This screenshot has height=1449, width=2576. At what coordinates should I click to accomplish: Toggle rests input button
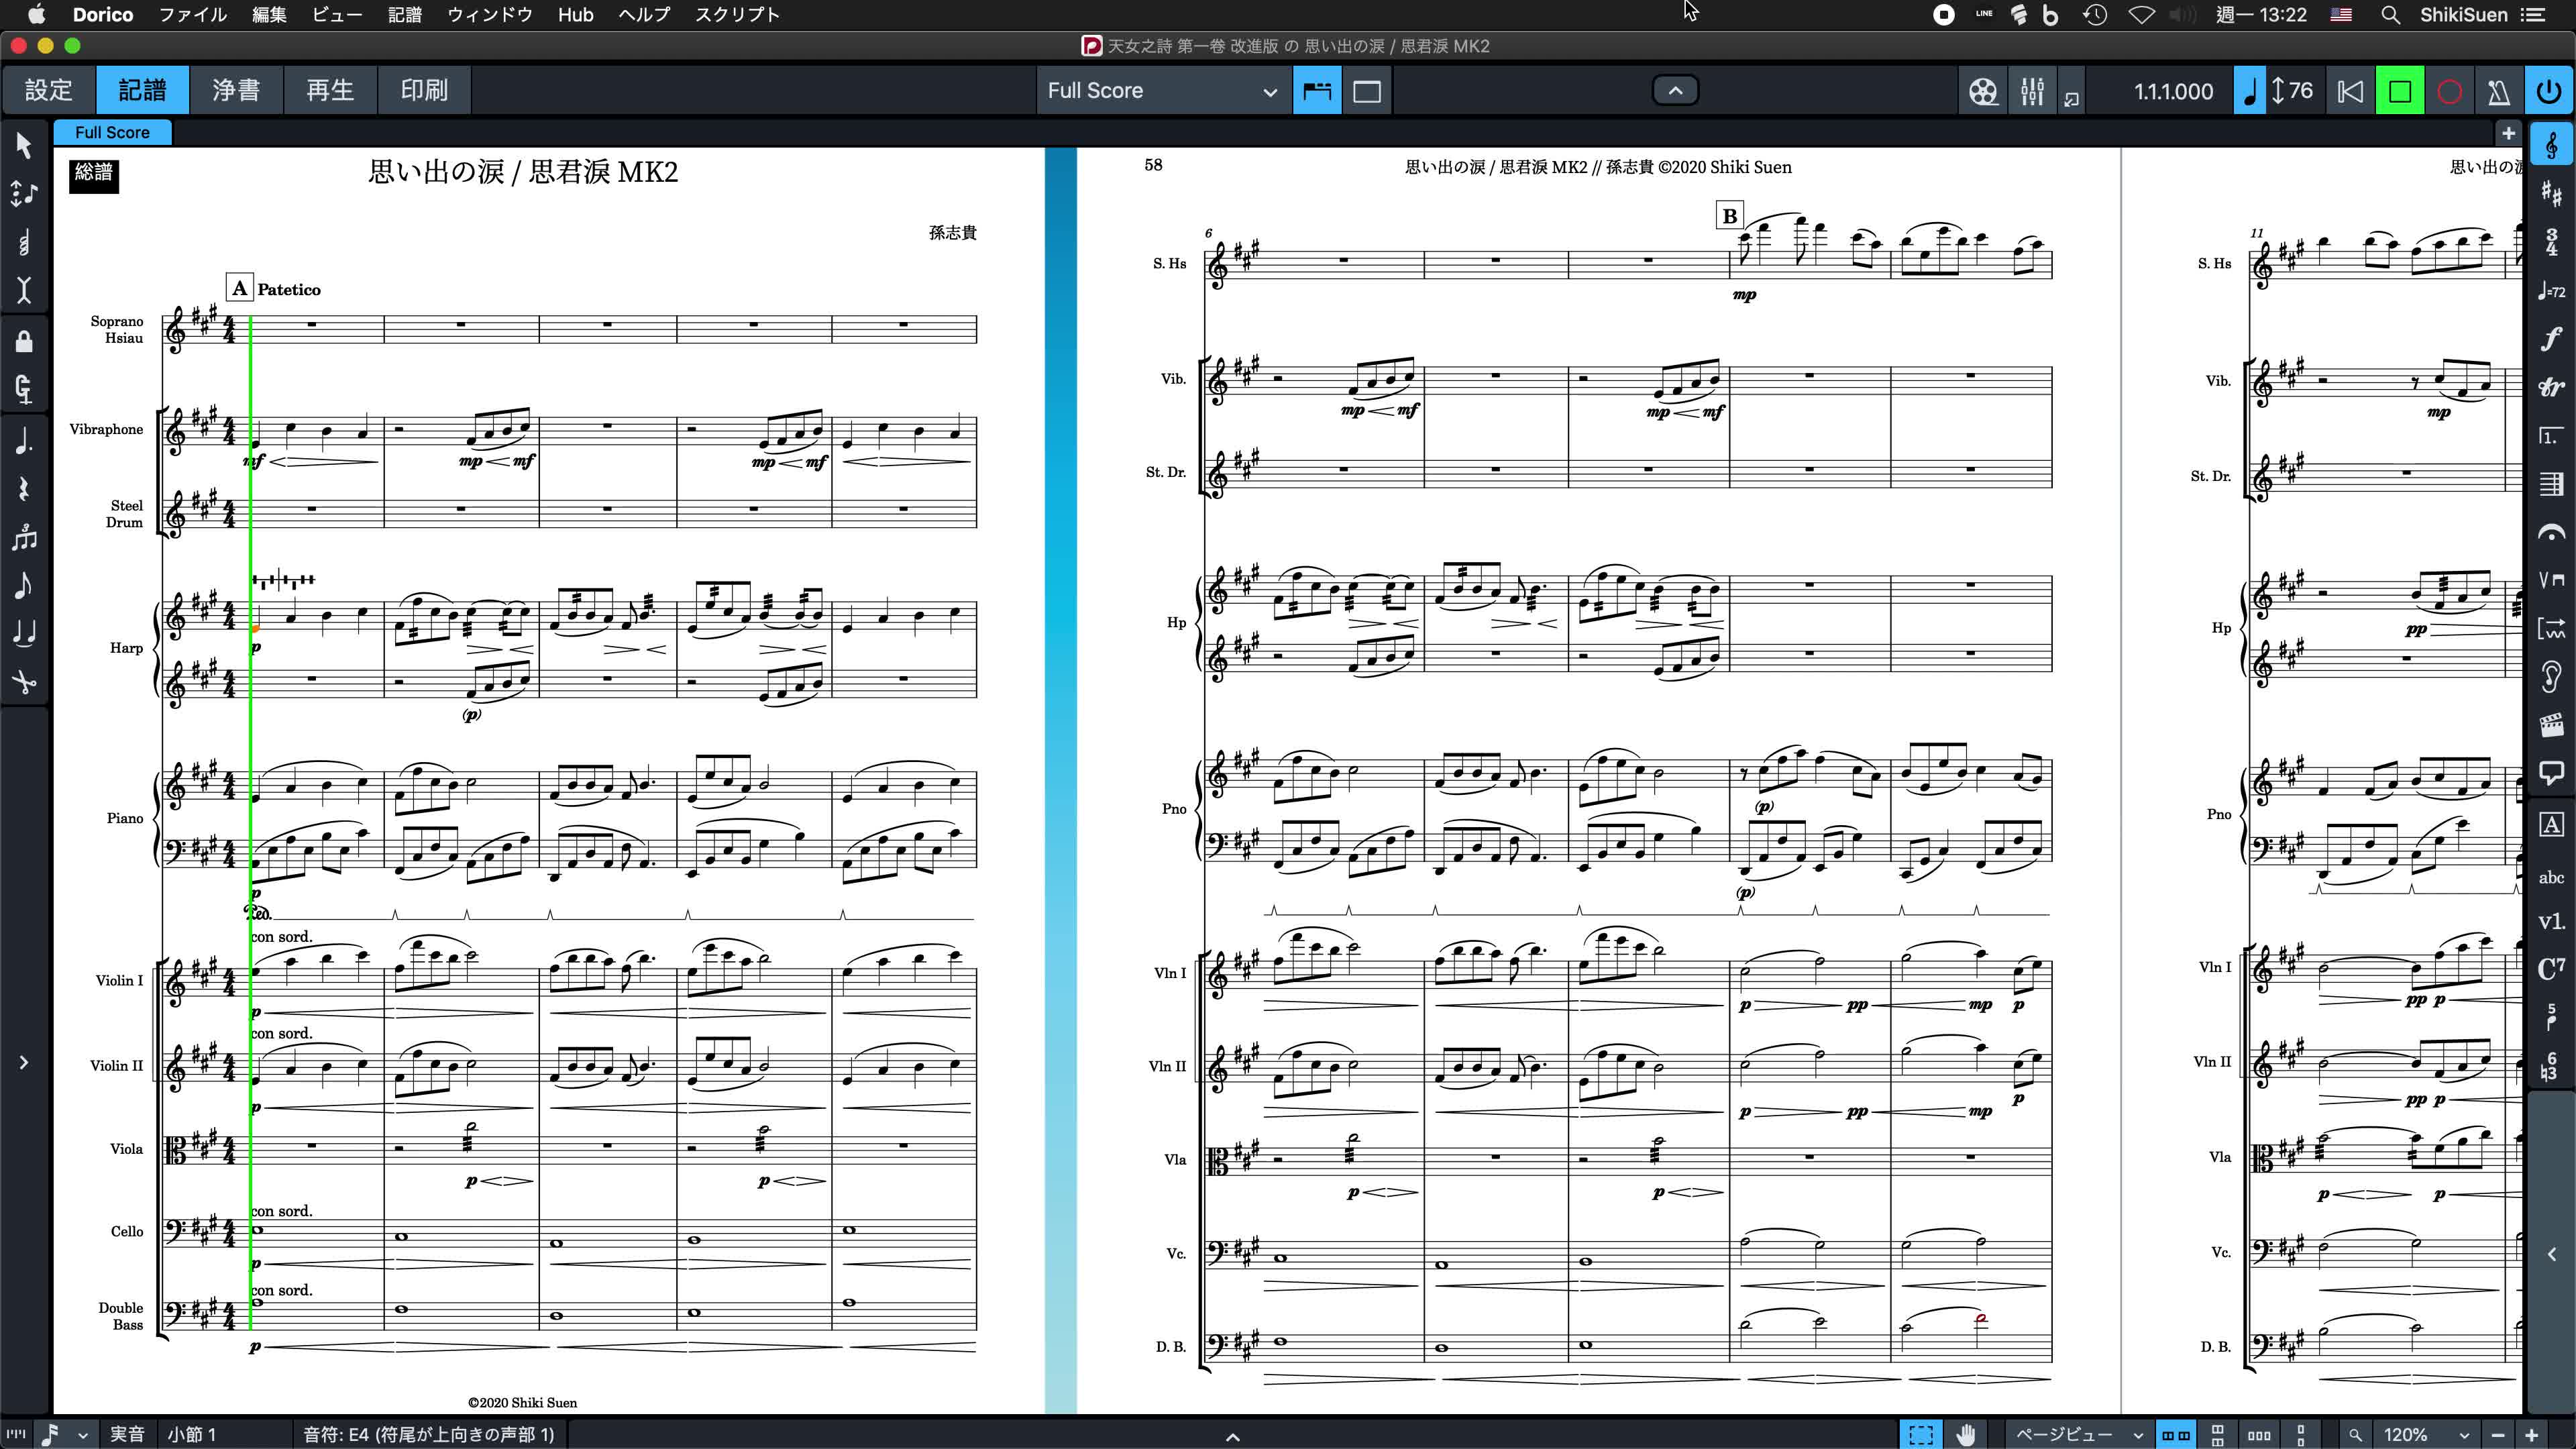tap(24, 488)
